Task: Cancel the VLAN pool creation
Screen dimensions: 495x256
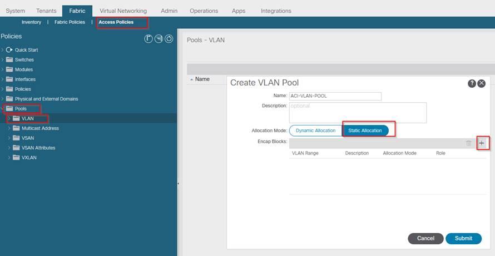Action: pyautogui.click(x=425, y=238)
